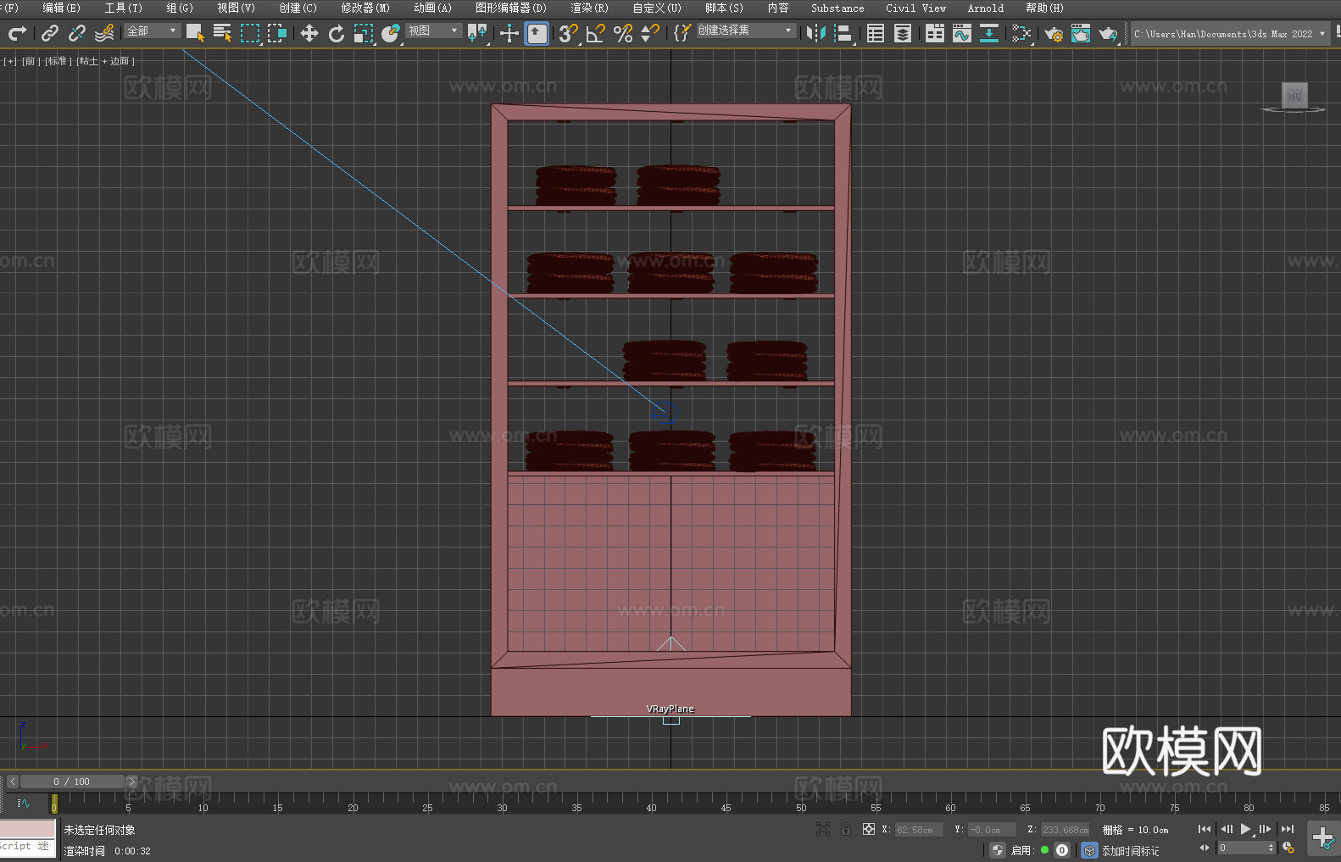Toggle the ribbon display
Image resolution: width=1341 pixels, height=862 pixels.
[x=935, y=33]
